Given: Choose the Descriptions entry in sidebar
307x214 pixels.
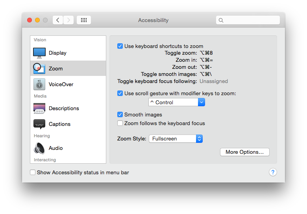Looking at the screenshot, I should coord(64,108).
